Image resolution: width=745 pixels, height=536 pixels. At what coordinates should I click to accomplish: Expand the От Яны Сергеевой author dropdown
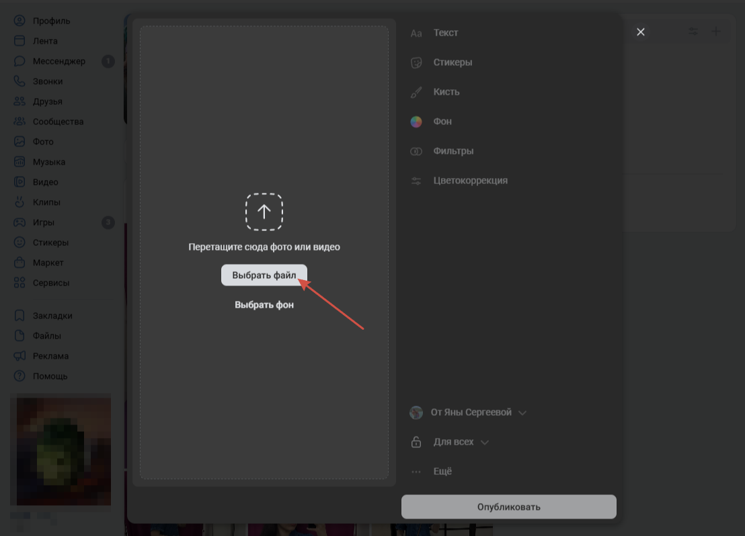[x=468, y=412]
